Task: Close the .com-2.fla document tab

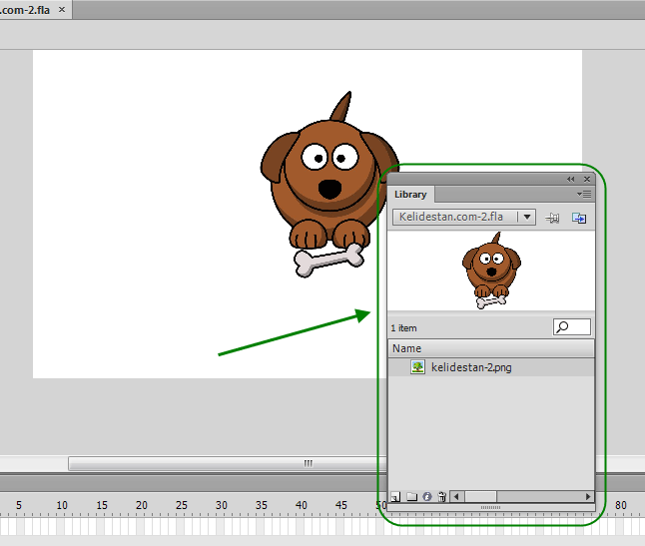Action: tap(62, 9)
